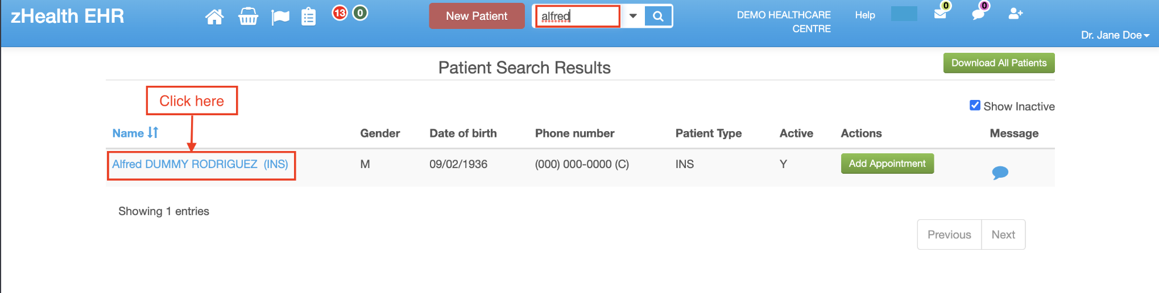The width and height of the screenshot is (1159, 293).
Task: Open the Home icon in top bar
Action: 214,17
